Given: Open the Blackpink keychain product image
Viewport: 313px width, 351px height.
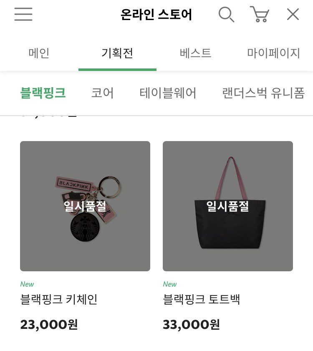Looking at the screenshot, I should click(x=85, y=206).
